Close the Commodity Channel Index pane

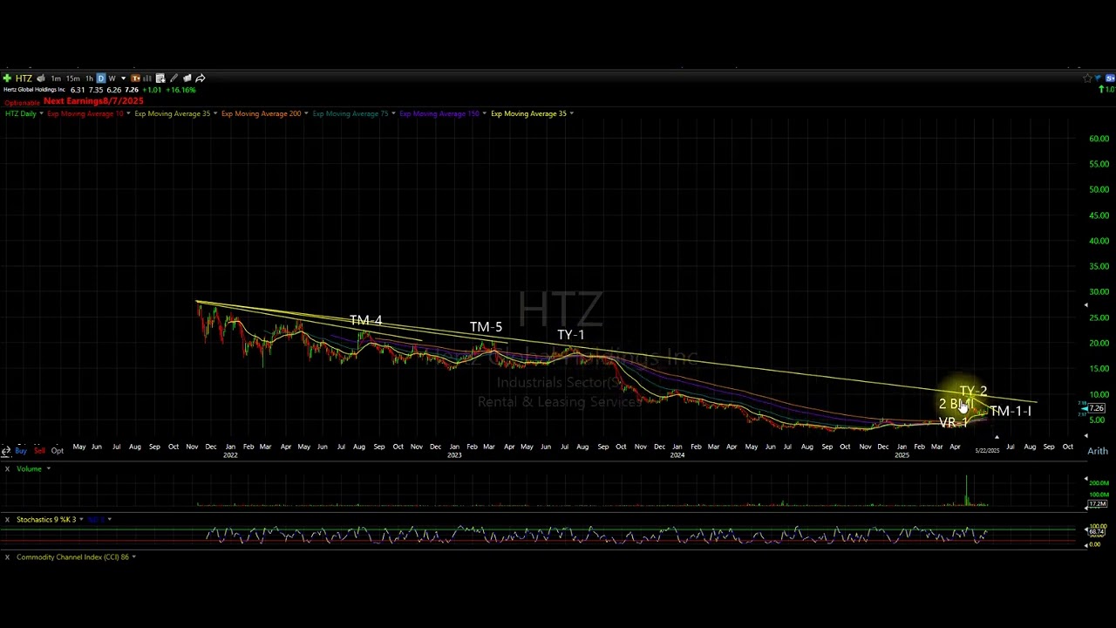coord(7,557)
